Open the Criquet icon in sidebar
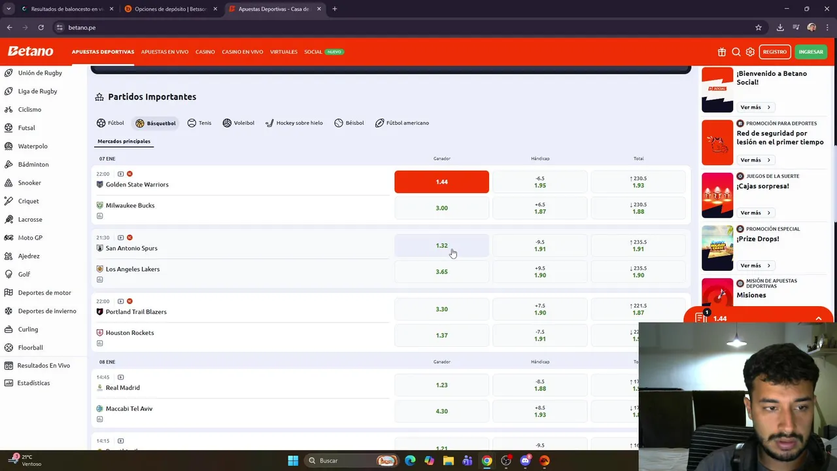Image resolution: width=837 pixels, height=471 pixels. pos(9,201)
